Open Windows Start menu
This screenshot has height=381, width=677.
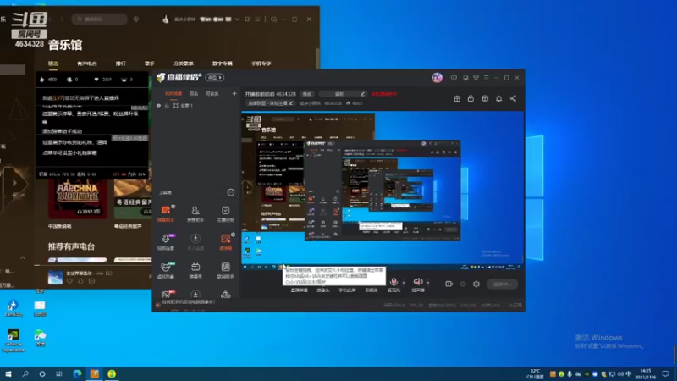(x=8, y=373)
